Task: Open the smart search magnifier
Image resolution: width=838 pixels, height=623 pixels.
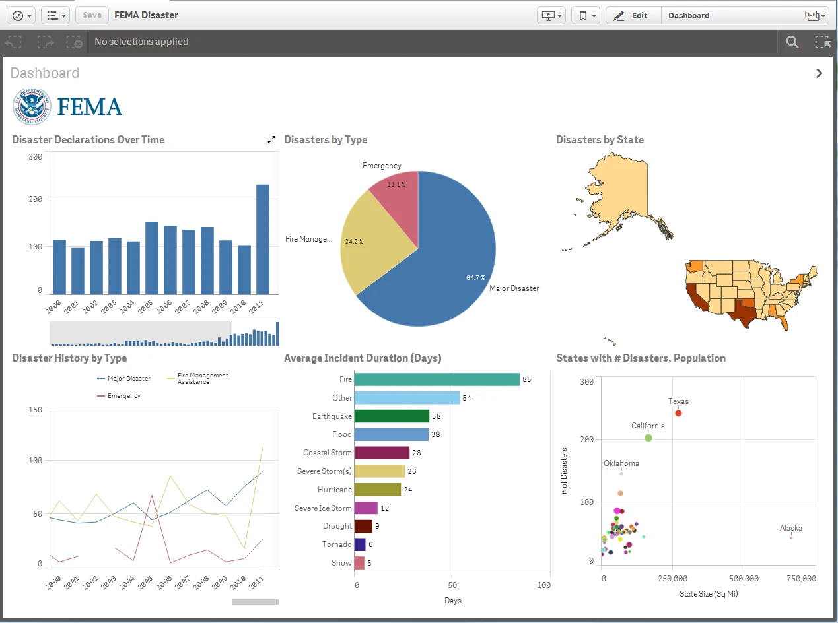Action: click(792, 42)
